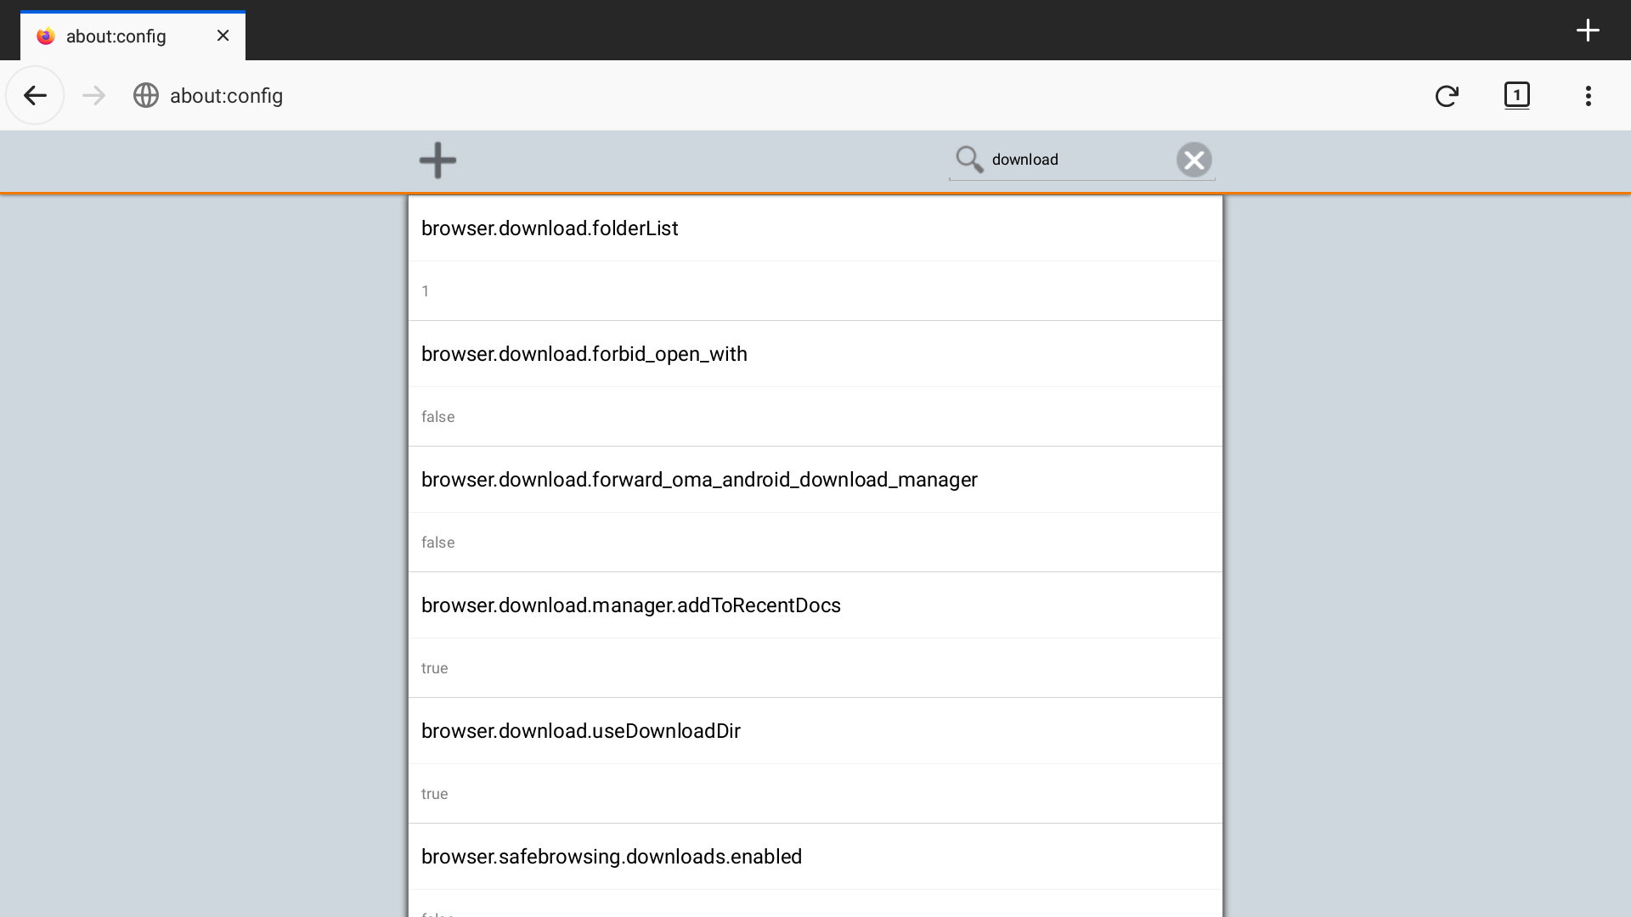The width and height of the screenshot is (1631, 917).
Task: Select the about:config tab
Action: point(116,36)
